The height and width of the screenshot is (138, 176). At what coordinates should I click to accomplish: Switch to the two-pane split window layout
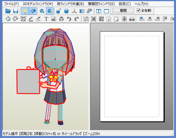coord(98,11)
